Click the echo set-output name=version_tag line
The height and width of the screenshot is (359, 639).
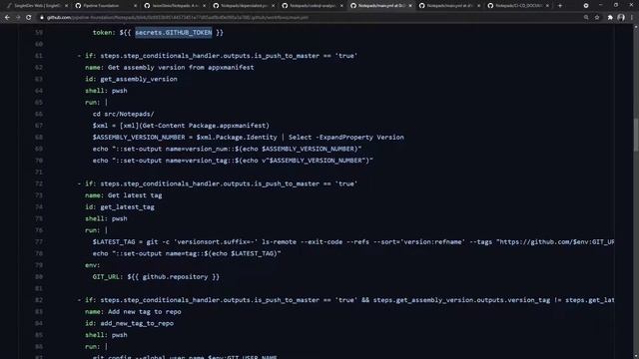(x=233, y=161)
